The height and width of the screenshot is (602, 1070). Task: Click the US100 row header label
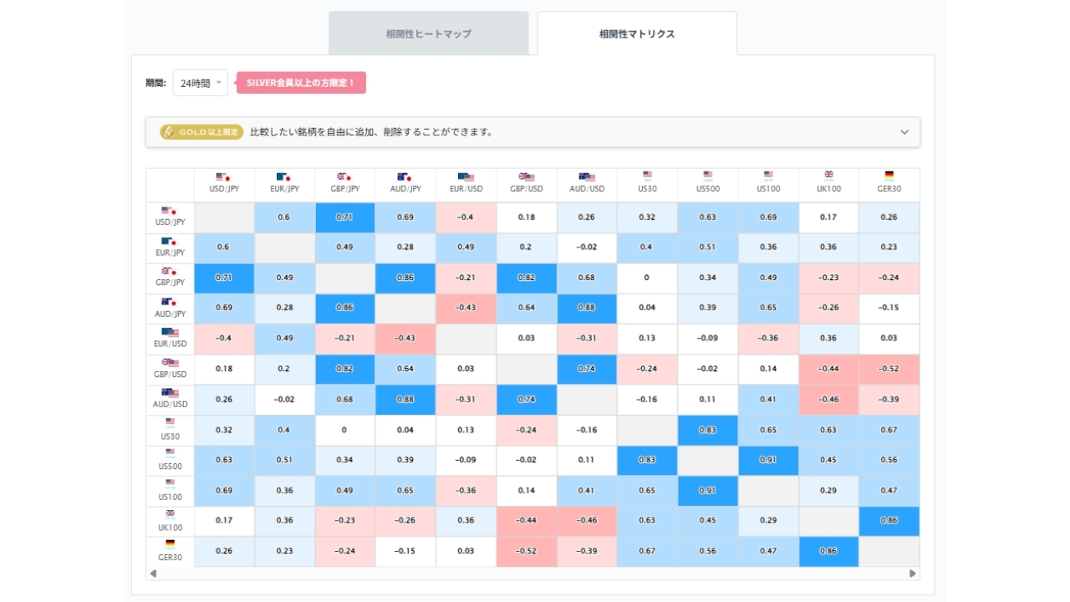click(170, 496)
